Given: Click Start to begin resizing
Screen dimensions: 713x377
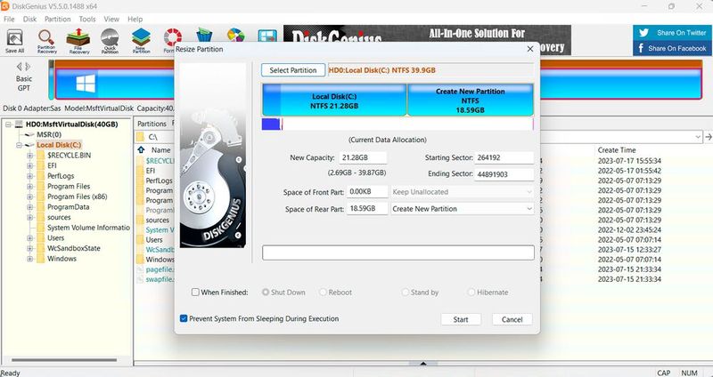Looking at the screenshot, I should point(461,319).
